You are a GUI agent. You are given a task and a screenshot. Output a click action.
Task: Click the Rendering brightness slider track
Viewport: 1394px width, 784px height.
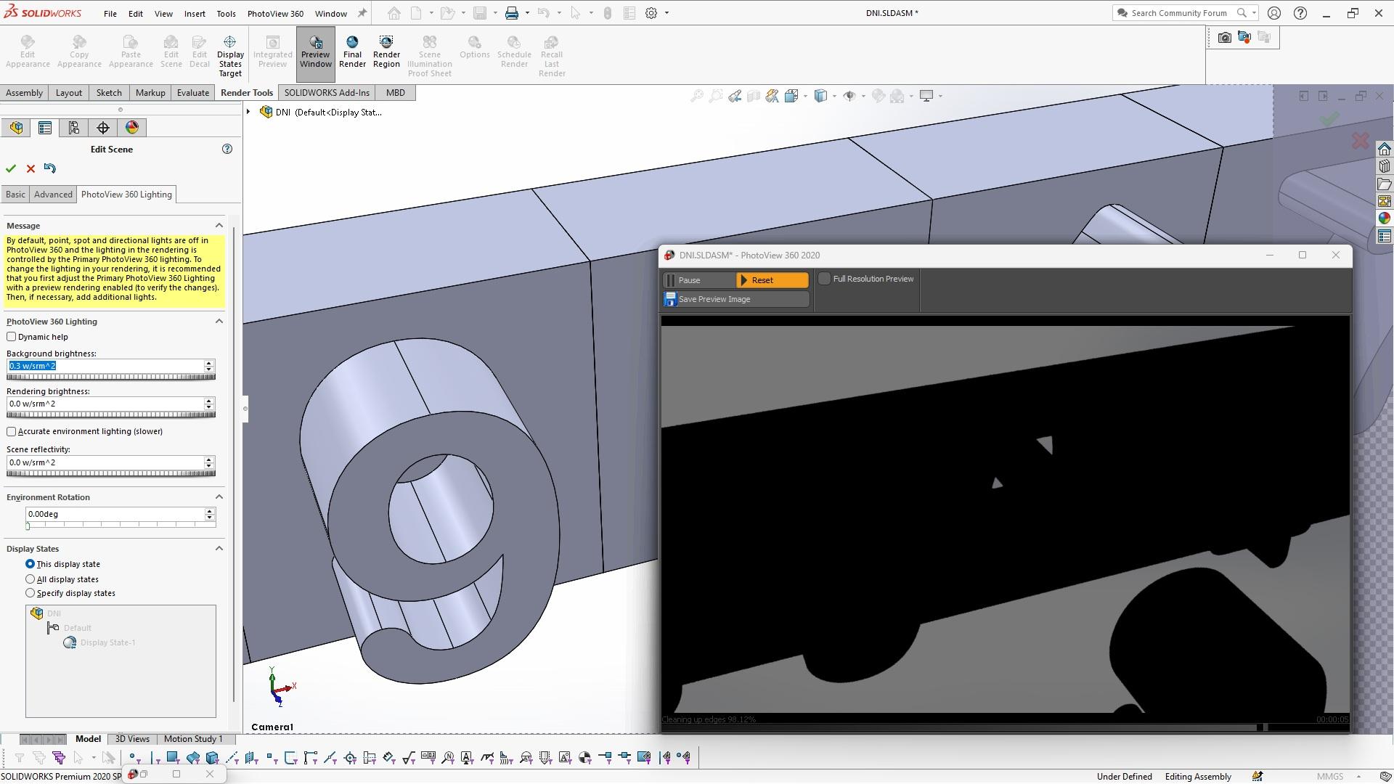click(x=111, y=415)
